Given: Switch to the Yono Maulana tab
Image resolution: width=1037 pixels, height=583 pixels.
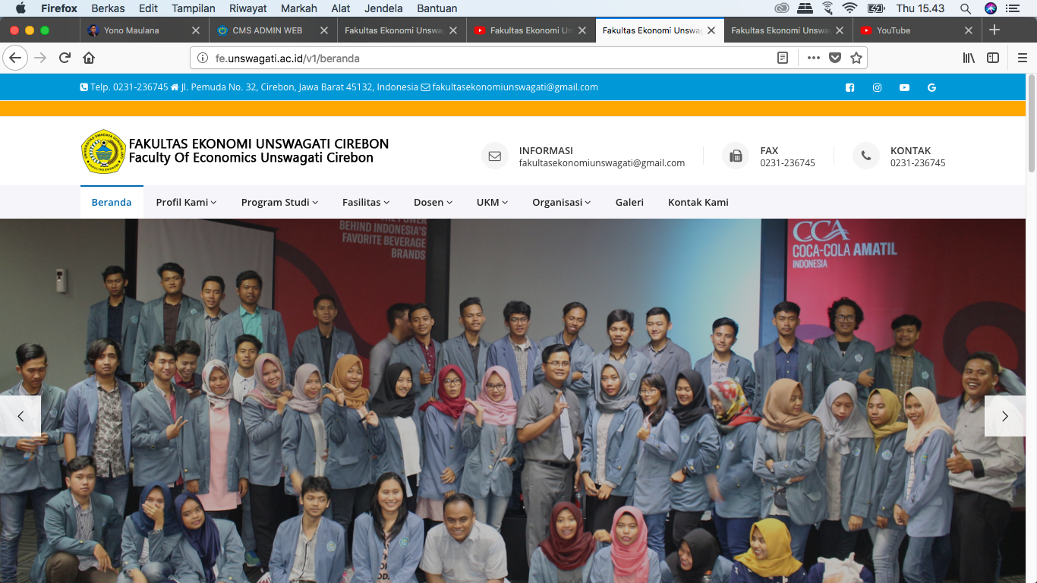Looking at the screenshot, I should (143, 30).
